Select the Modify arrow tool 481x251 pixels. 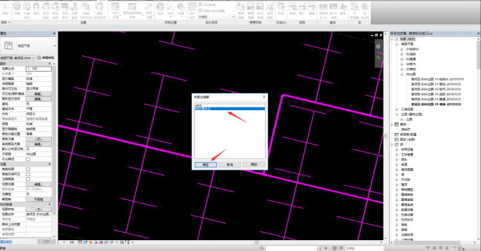5,9
